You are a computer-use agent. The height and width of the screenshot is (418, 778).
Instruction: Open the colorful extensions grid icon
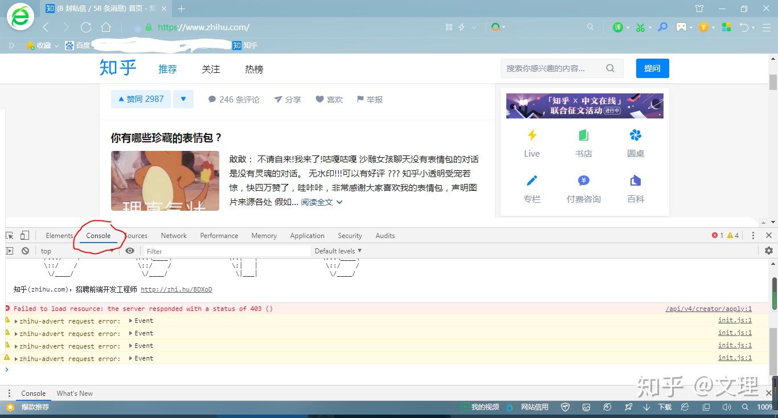coord(726,27)
